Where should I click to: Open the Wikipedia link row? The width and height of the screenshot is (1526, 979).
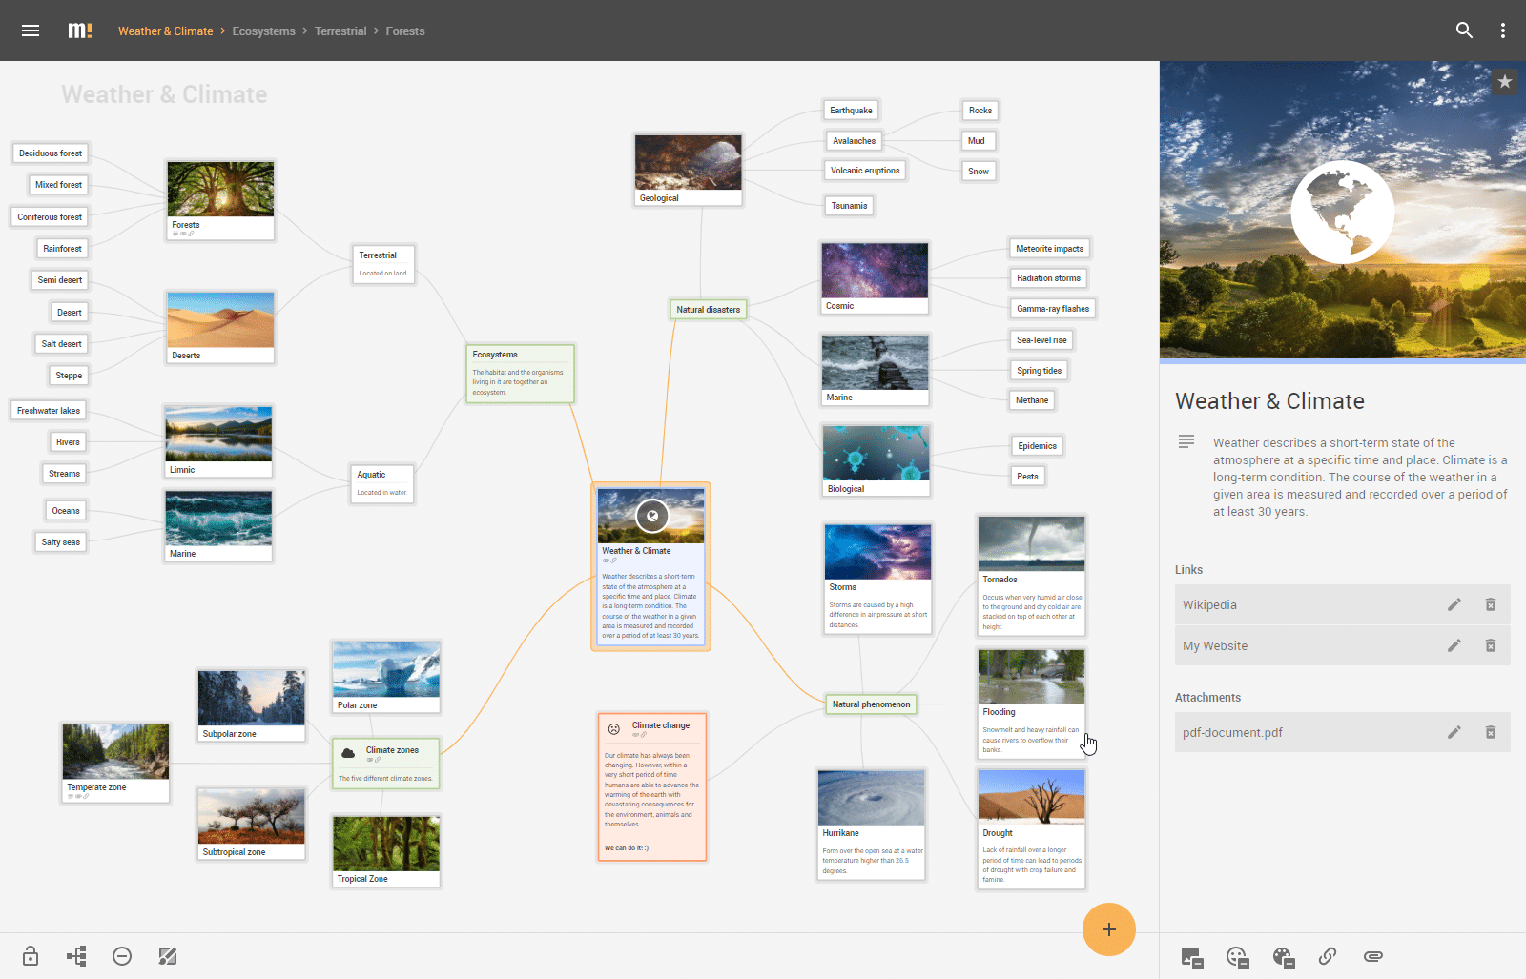1343,604
